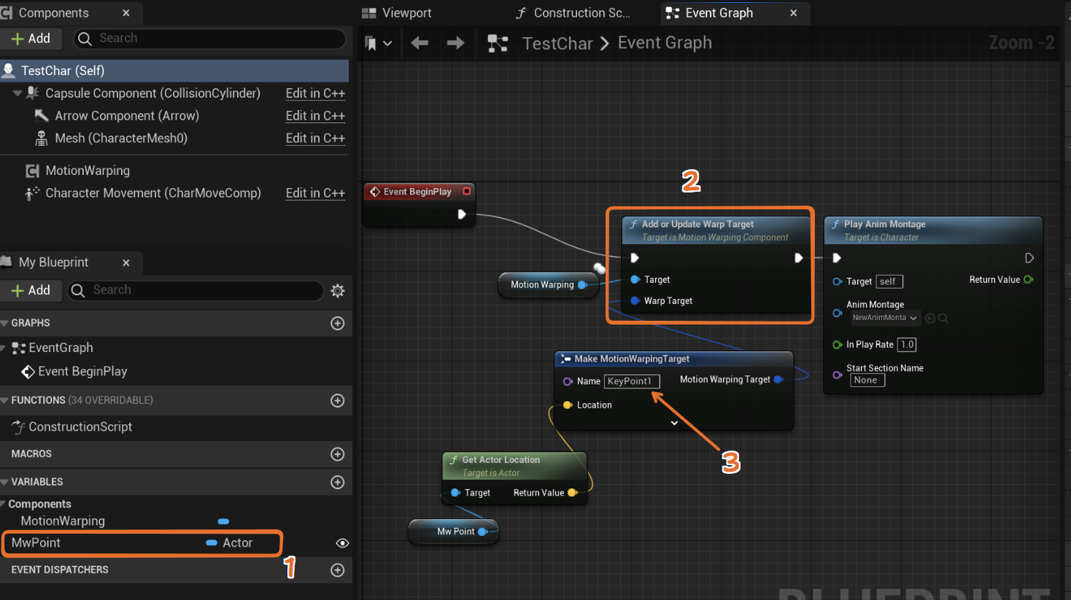
Task: Click the red delegate pin on Event BeginPlay
Action: (467, 192)
